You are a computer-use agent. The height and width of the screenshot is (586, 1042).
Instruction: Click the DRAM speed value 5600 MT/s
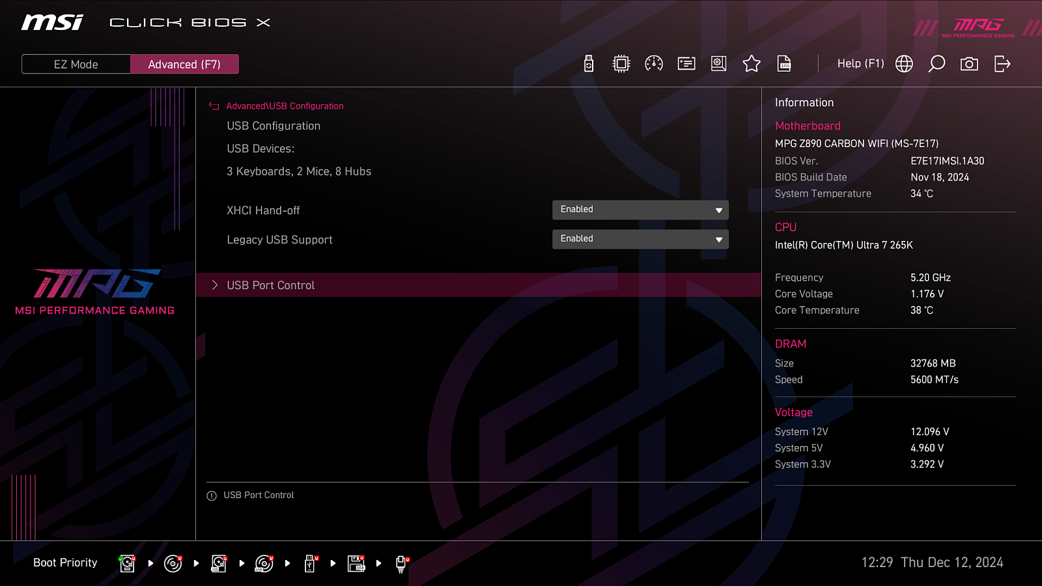pos(935,380)
